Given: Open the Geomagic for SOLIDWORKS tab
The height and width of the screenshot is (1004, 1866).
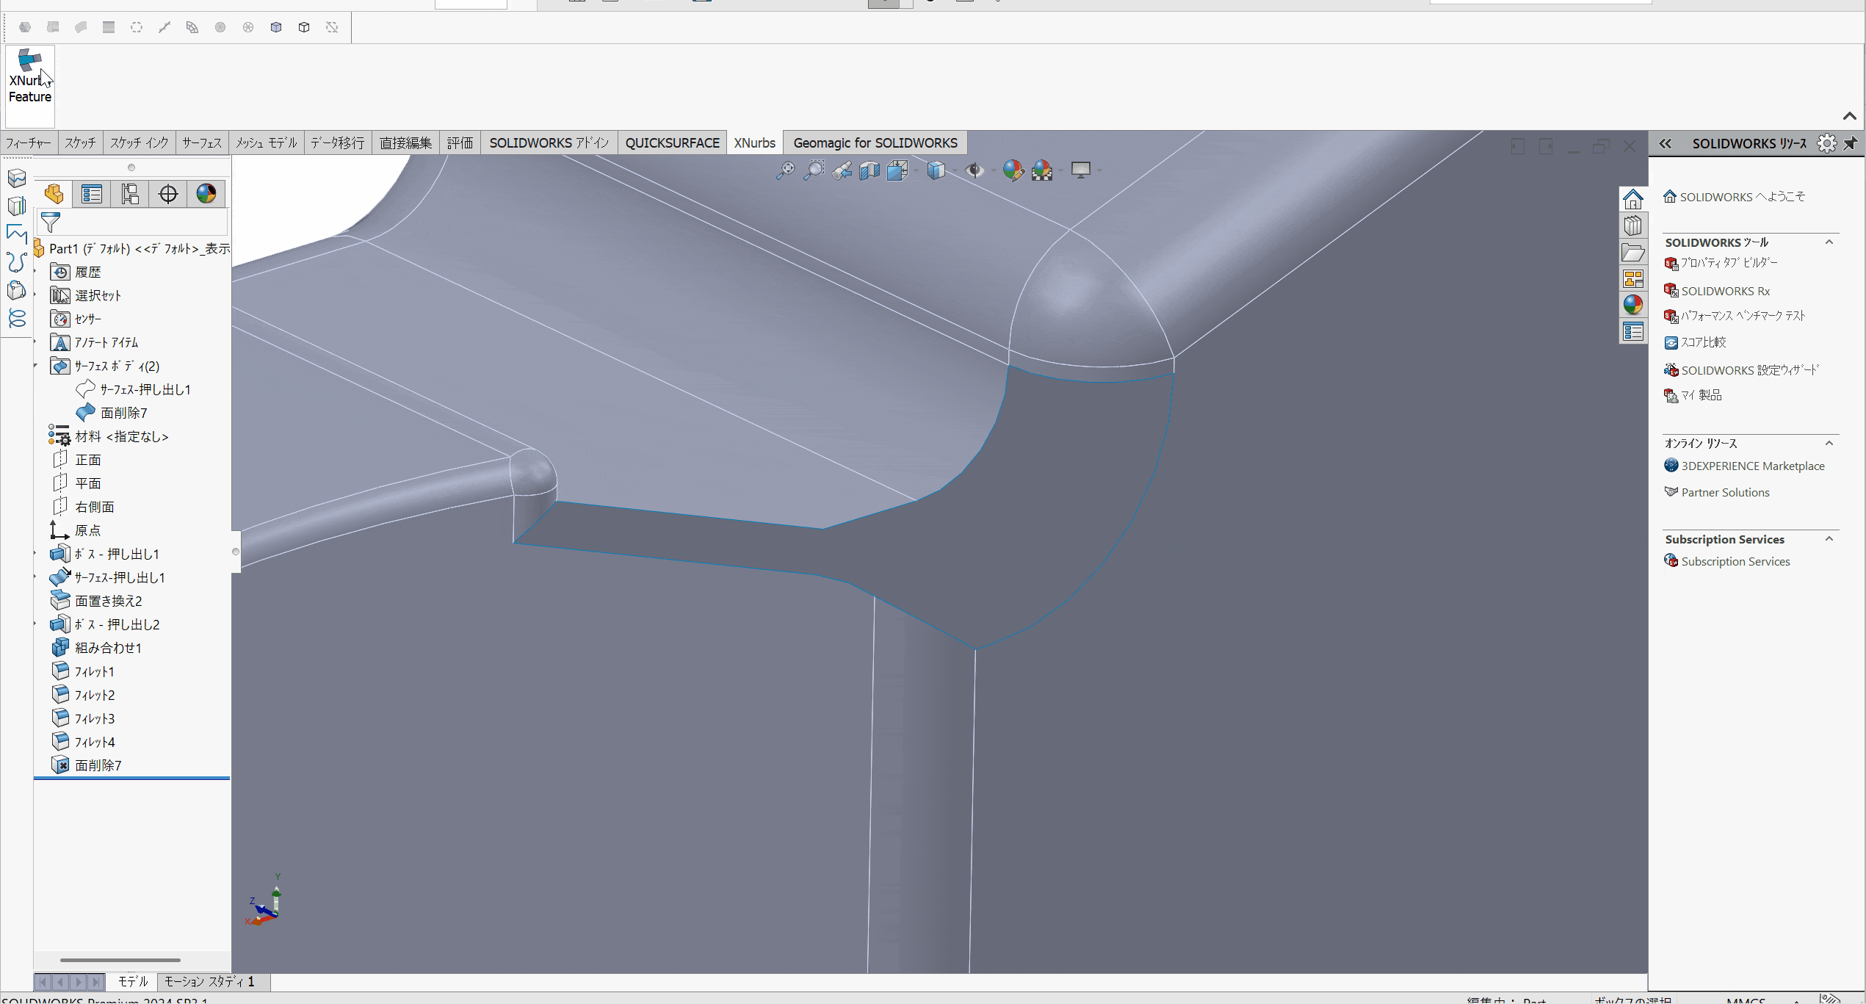Looking at the screenshot, I should pyautogui.click(x=875, y=143).
